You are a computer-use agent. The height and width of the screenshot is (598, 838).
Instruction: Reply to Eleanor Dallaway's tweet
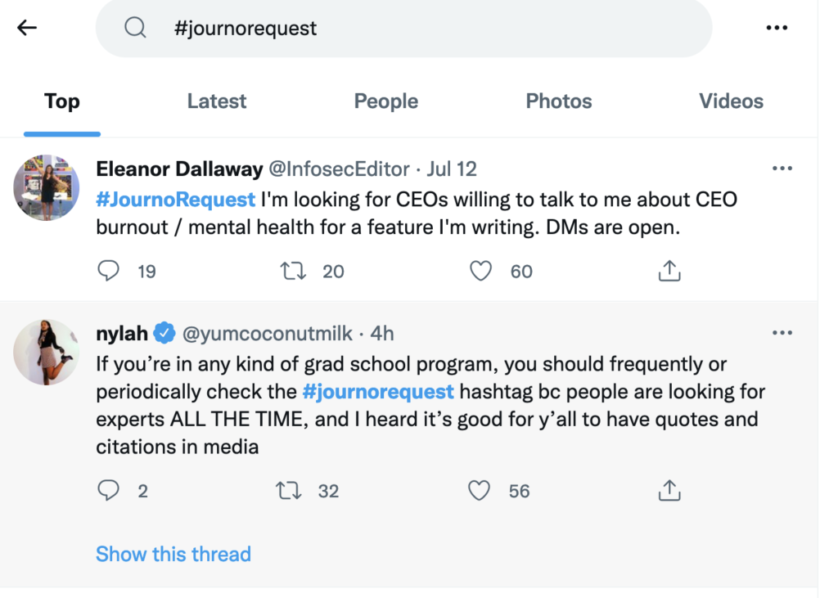pos(109,271)
